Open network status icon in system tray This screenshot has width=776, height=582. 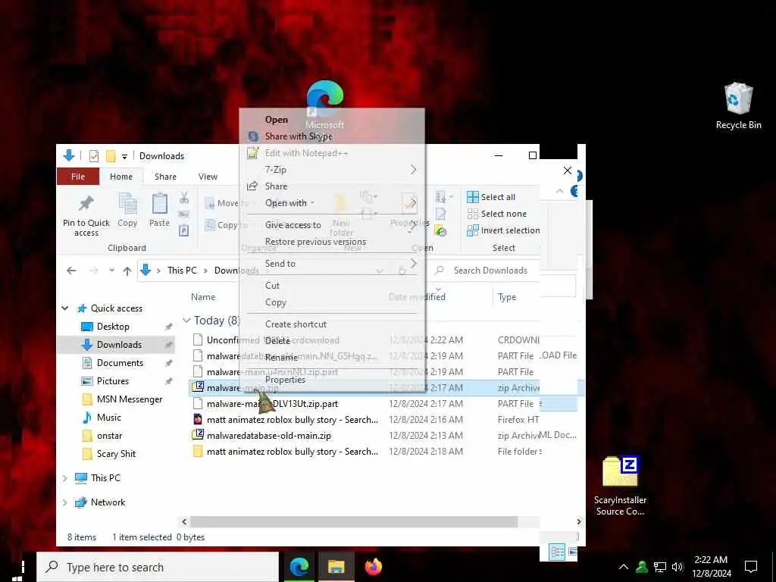[x=659, y=567]
